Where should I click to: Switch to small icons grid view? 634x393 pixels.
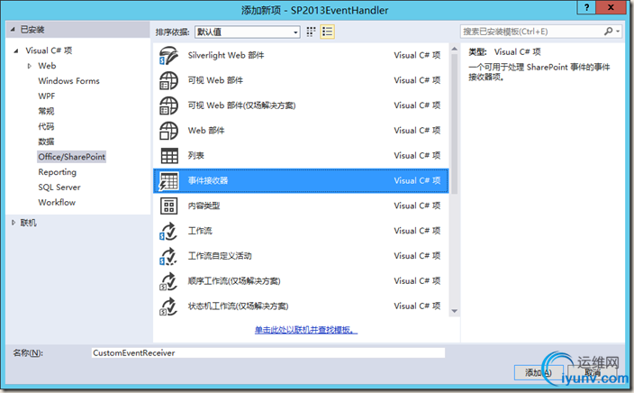(311, 32)
